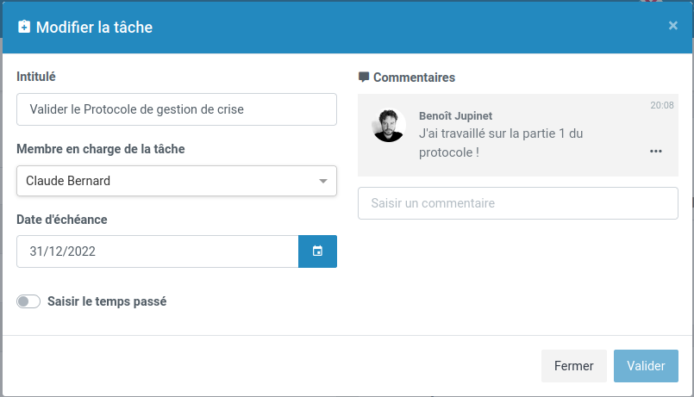Click the comment's 20:08 timestamp
The image size is (694, 397).
tap(662, 105)
